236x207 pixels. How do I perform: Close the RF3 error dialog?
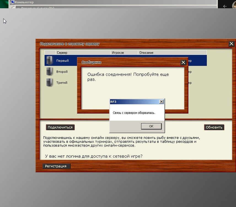[161, 102]
